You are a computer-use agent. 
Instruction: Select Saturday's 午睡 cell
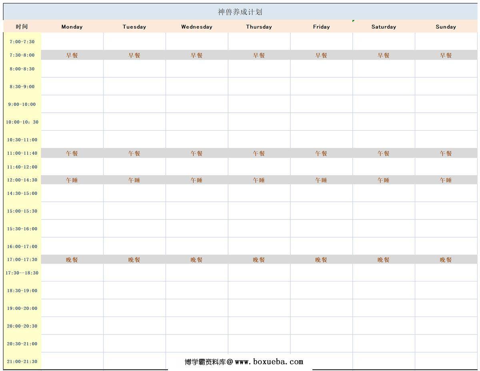[x=384, y=180]
